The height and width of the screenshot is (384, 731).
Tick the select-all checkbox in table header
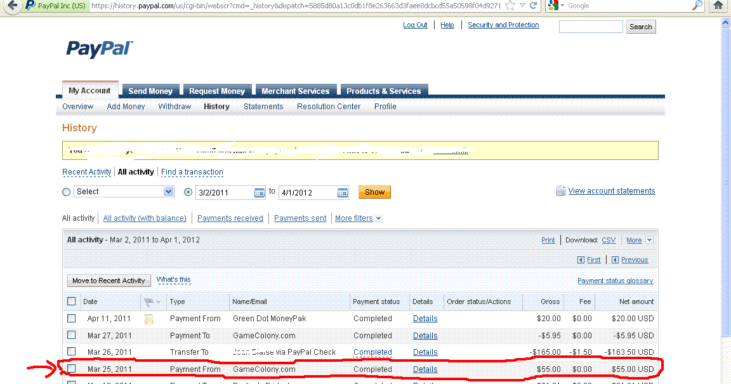(x=71, y=301)
